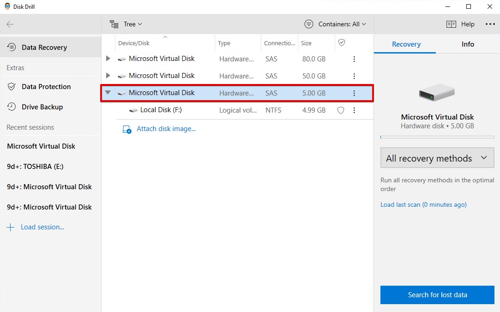Click the Attach disk image... link
The width and height of the screenshot is (500, 312).
(x=166, y=129)
